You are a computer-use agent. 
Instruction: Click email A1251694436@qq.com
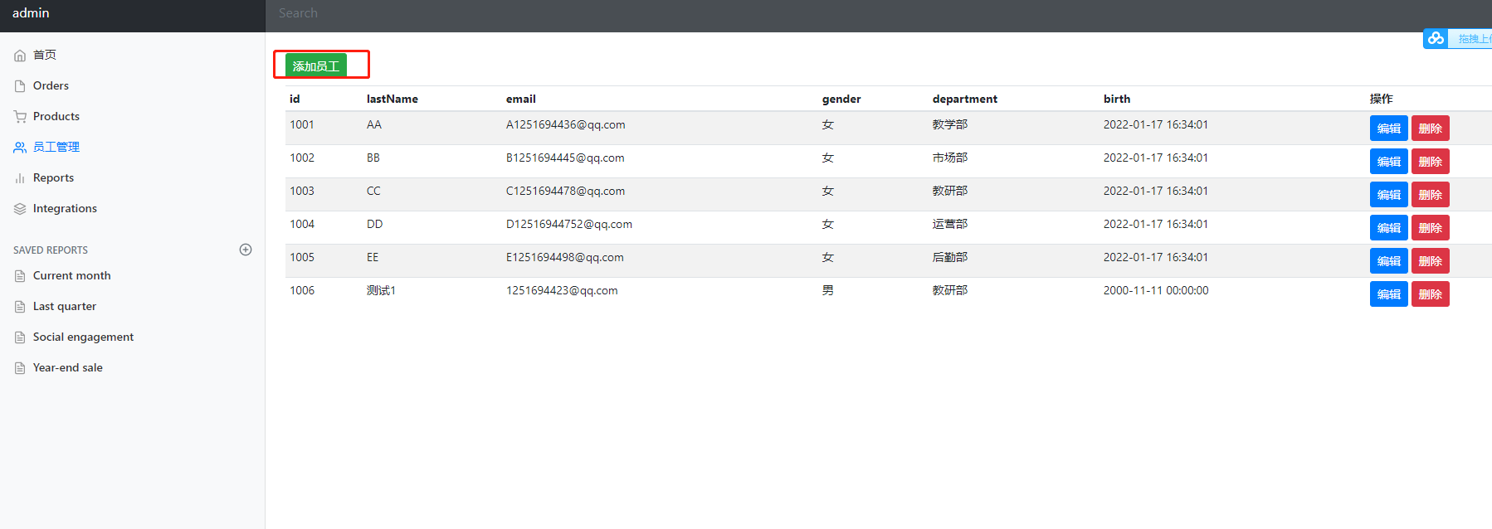(x=566, y=124)
